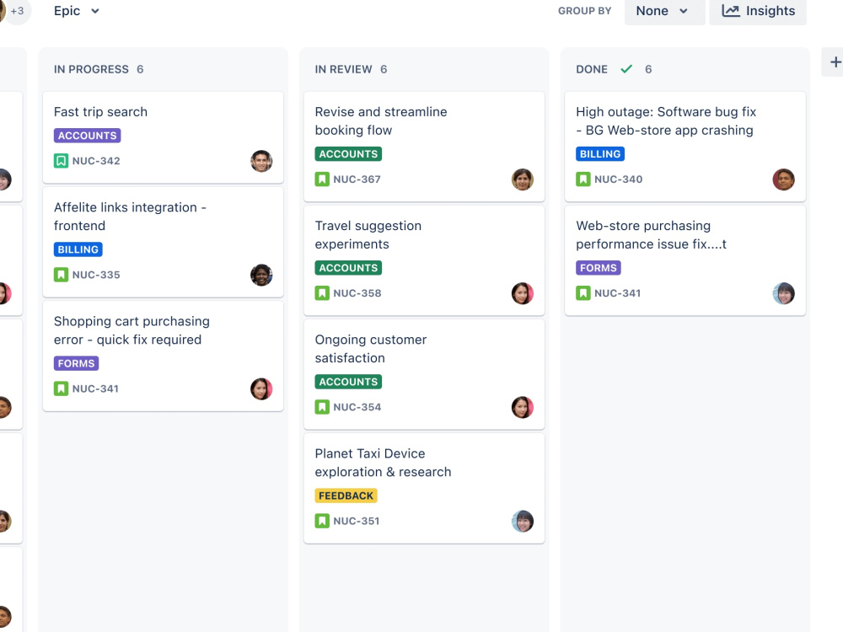Click FORMS label on Web-store purchasing card

pos(598,268)
